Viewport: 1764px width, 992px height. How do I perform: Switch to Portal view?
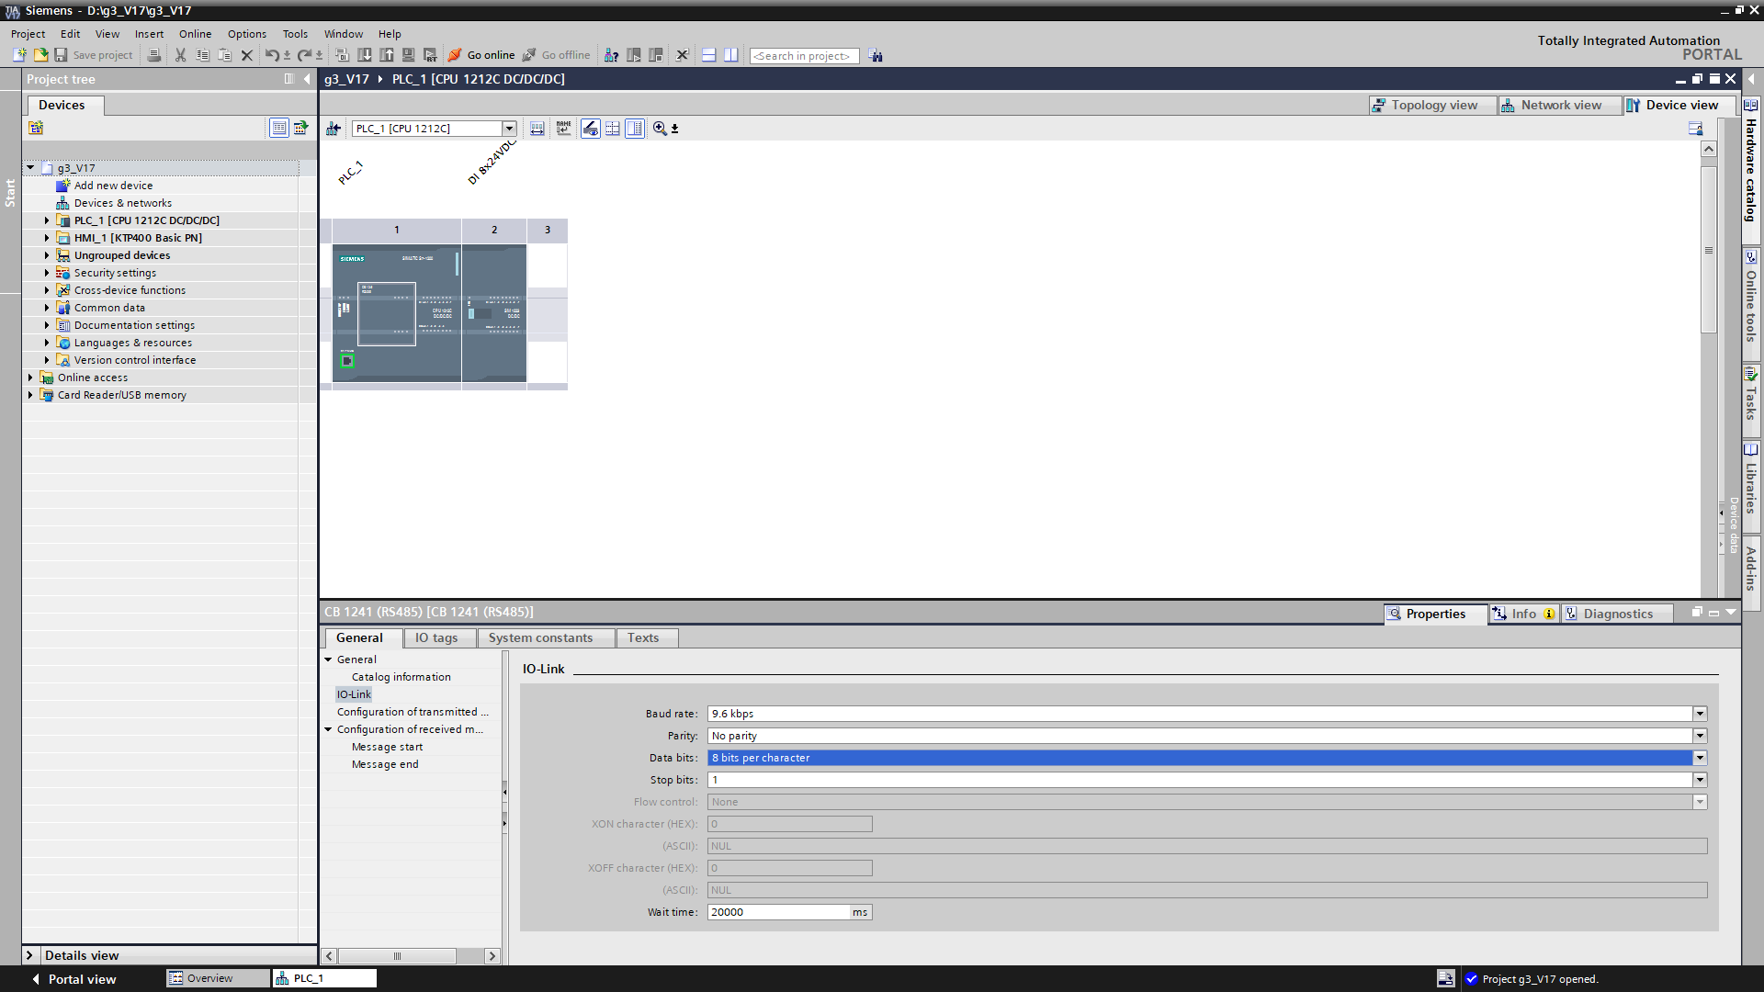click(74, 979)
